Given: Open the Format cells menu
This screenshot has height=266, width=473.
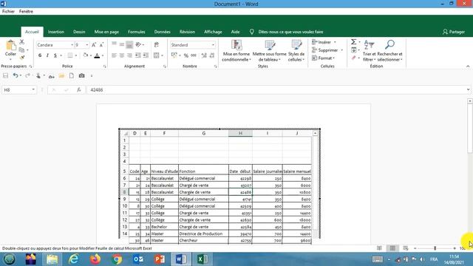Looking at the screenshot, I should (x=324, y=58).
